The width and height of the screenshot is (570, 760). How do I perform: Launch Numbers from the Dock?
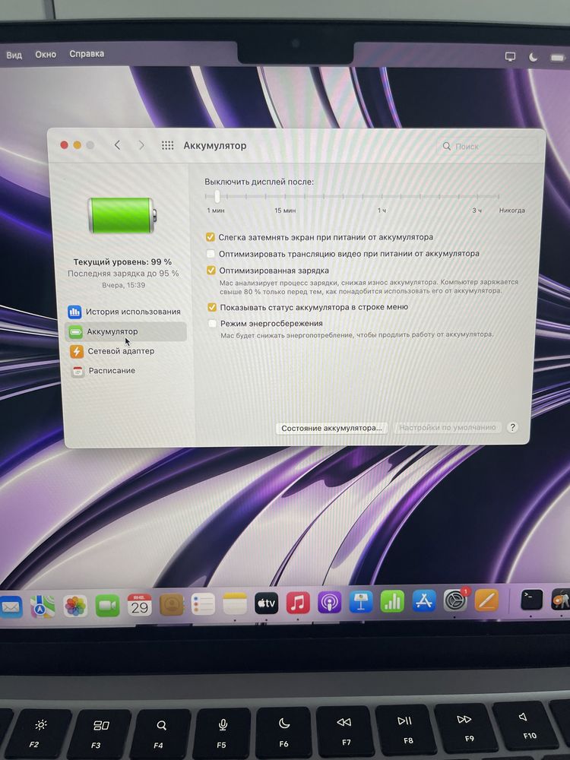point(392,601)
